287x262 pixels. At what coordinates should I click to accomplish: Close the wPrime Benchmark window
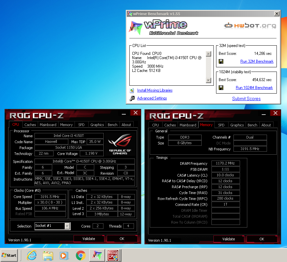(277, 14)
